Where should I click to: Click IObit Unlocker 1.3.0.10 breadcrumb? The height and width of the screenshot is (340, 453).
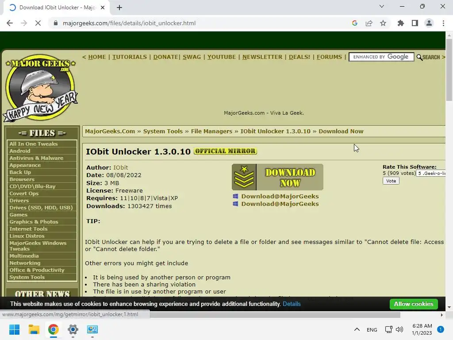pyautogui.click(x=275, y=131)
